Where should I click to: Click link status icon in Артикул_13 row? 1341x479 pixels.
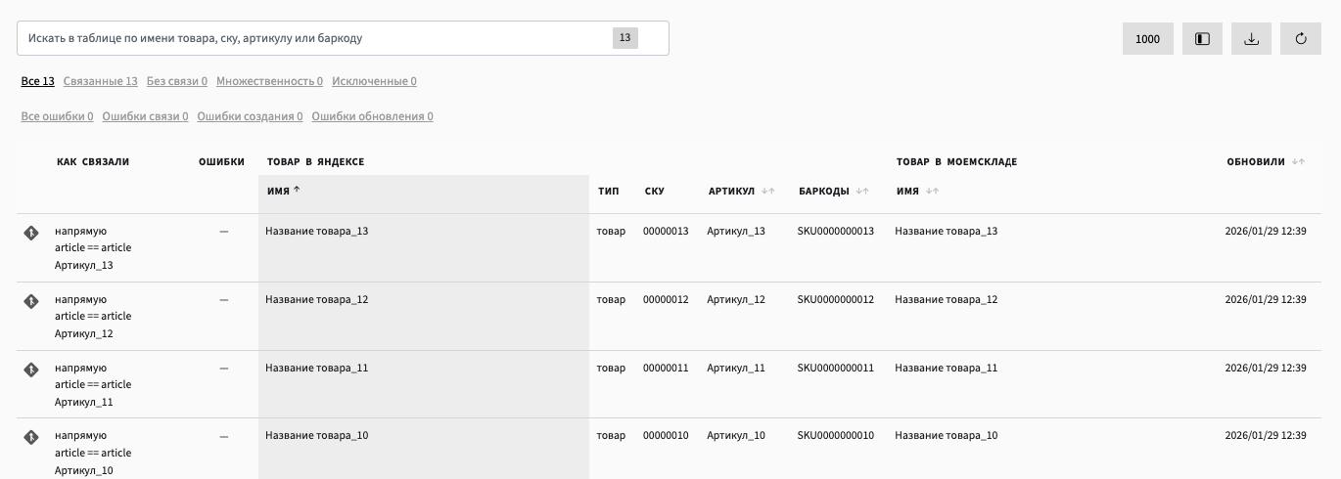(x=30, y=233)
